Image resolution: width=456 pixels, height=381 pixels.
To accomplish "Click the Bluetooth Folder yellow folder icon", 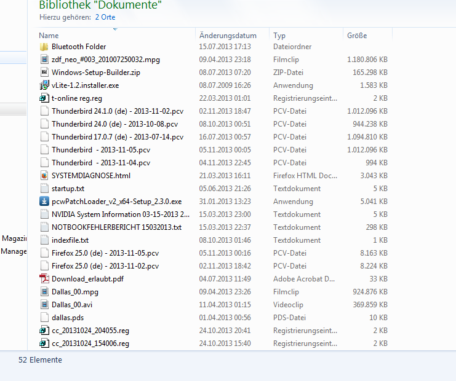I will pyautogui.click(x=44, y=47).
